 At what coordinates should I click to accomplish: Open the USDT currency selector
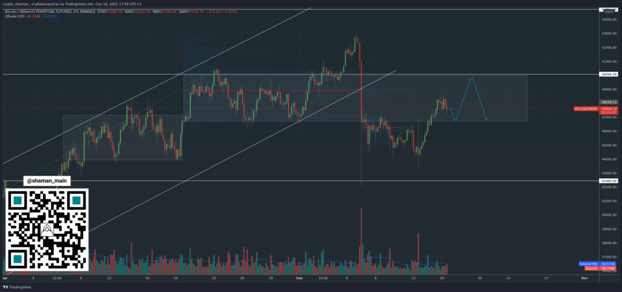pyautogui.click(x=608, y=10)
